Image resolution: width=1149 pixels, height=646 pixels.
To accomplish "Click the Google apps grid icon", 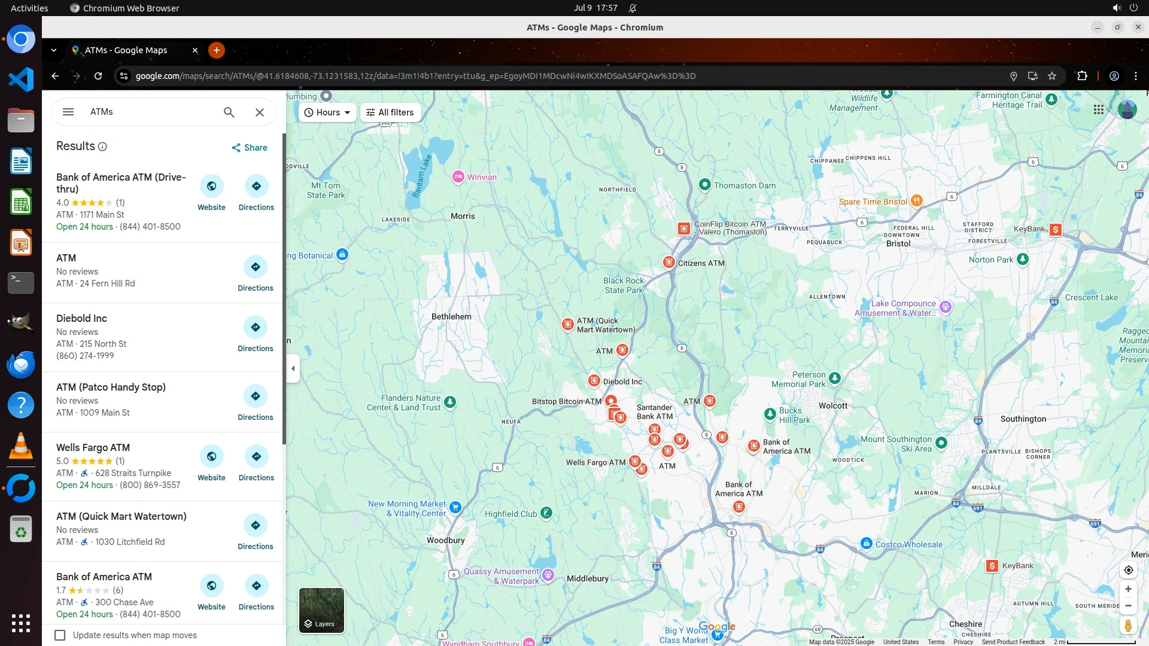I will pyautogui.click(x=1098, y=110).
